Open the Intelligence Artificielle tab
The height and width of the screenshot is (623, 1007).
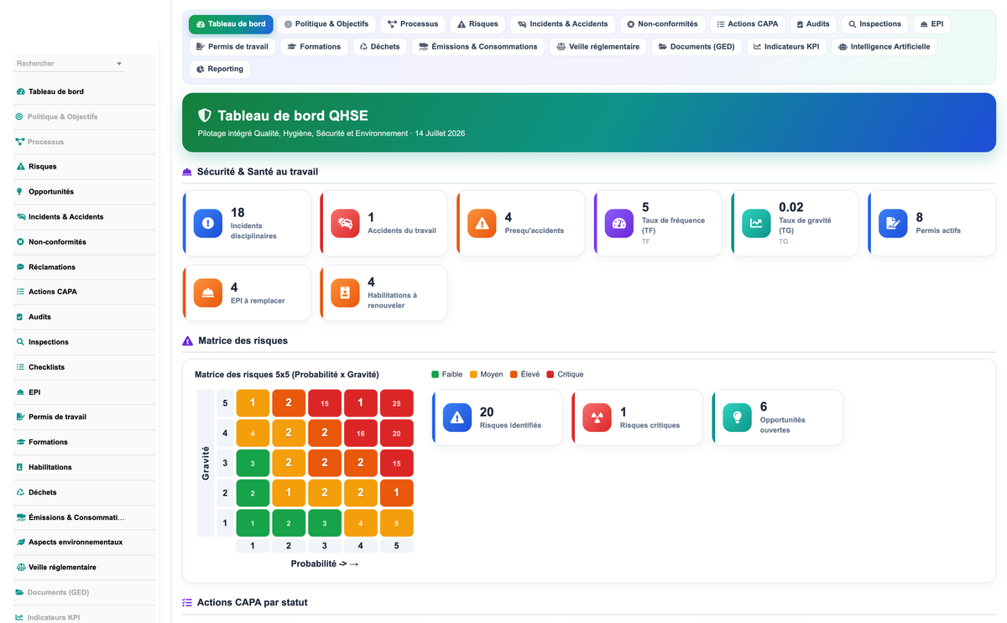click(x=884, y=47)
